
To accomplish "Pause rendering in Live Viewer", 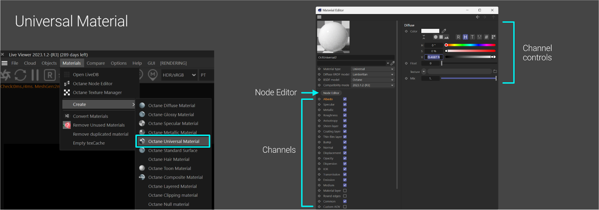I will tap(35, 75).
